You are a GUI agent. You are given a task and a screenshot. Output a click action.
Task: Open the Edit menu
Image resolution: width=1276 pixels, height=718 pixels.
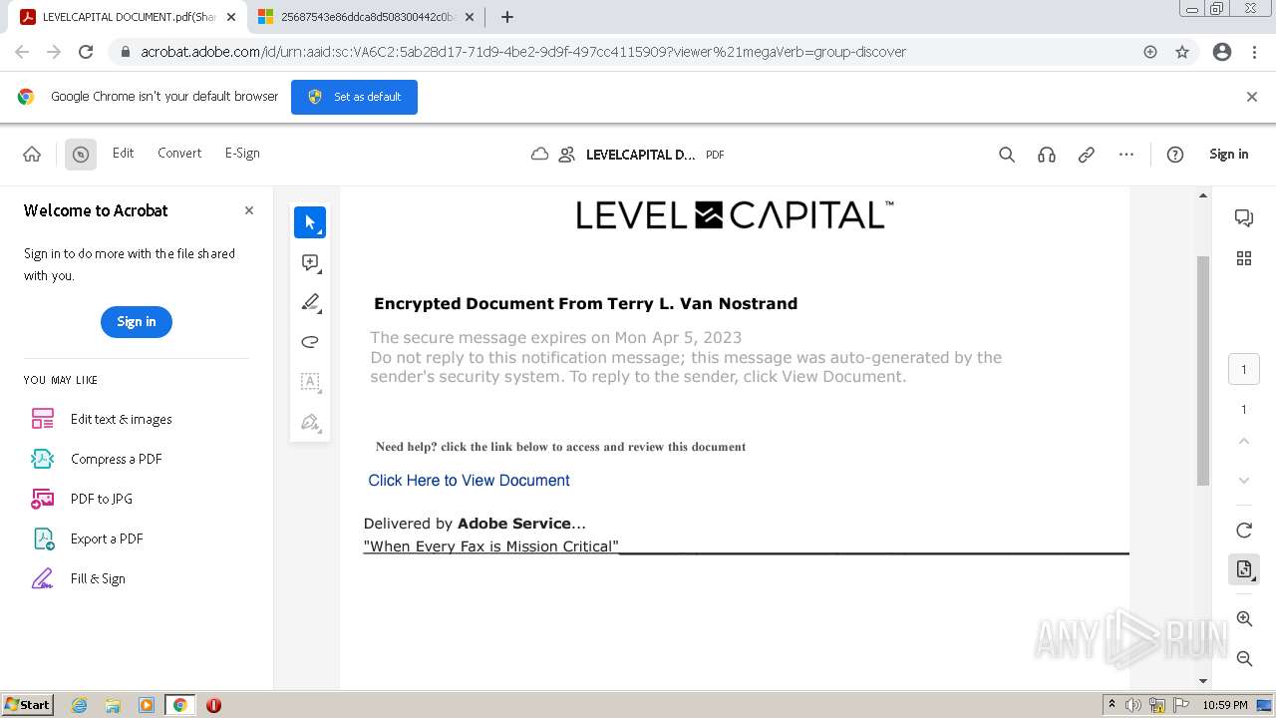123,153
